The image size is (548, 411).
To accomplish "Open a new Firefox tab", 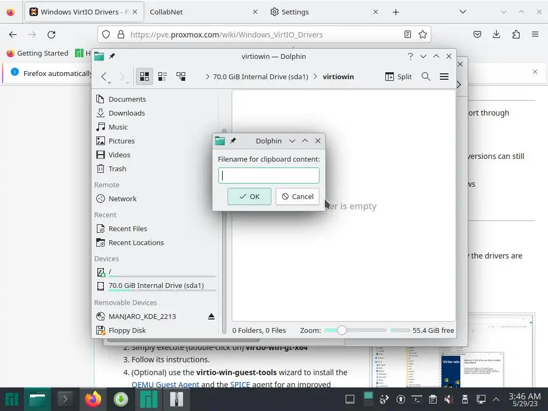I will [x=395, y=12].
